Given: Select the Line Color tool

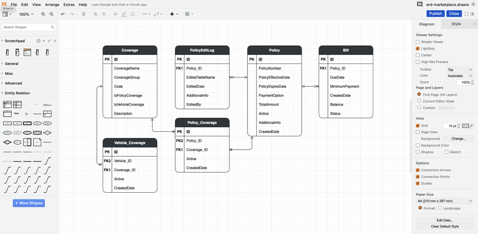Looking at the screenshot, I should [x=124, y=14].
